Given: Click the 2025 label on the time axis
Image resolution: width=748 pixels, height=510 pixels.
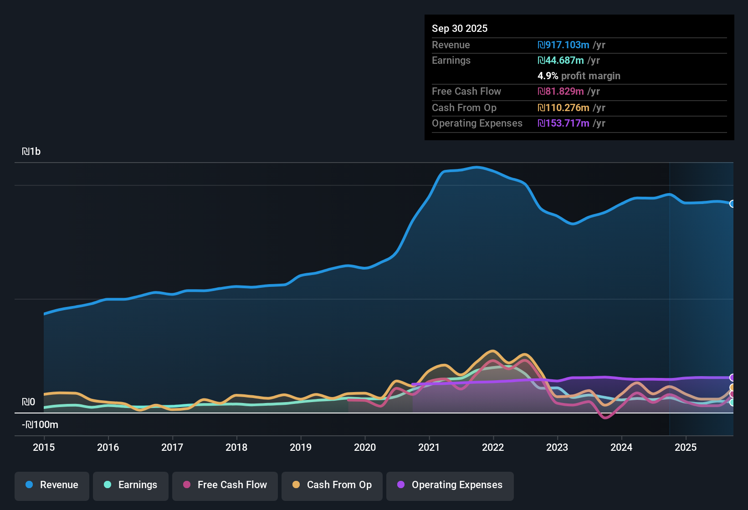Looking at the screenshot, I should click(686, 448).
